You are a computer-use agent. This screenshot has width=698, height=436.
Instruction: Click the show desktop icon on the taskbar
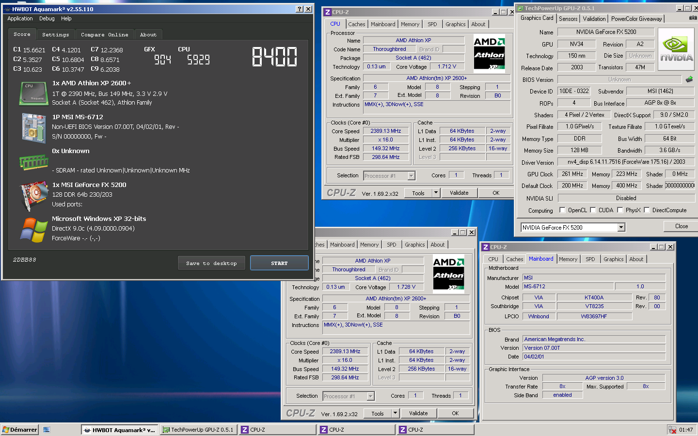(x=47, y=430)
